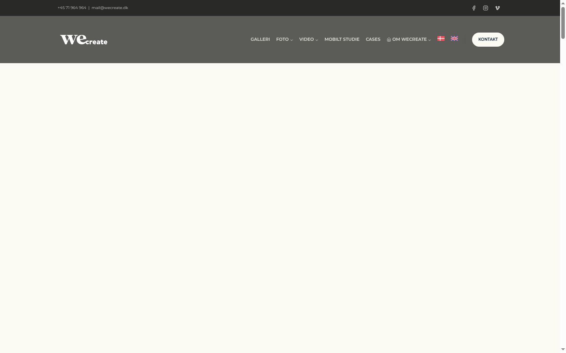566x353 pixels.
Task: Open the VIDEO menu item
Action: 307,39
